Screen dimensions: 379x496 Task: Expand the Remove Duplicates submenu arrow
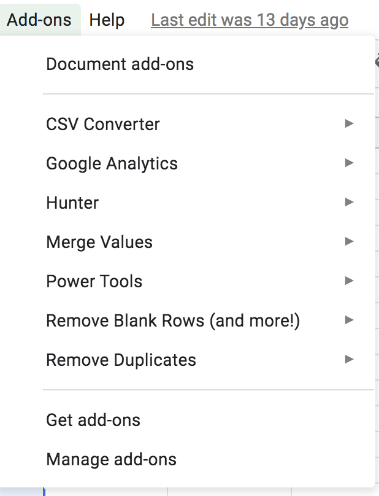(349, 359)
